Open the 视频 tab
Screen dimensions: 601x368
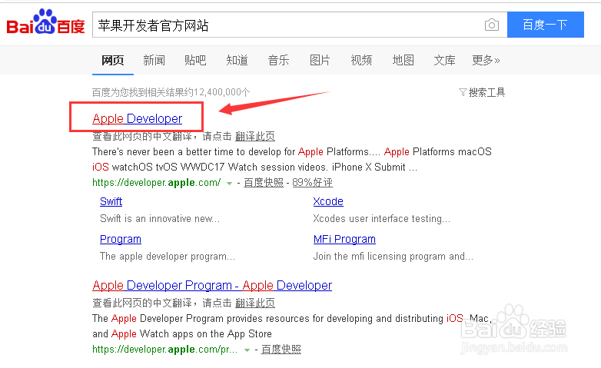click(361, 60)
